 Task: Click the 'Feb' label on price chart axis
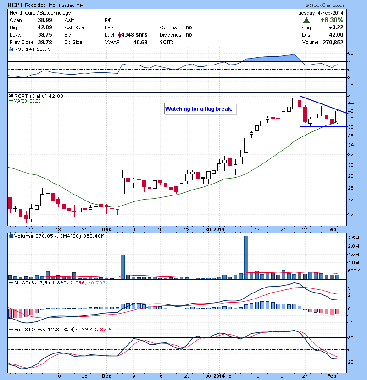point(332,229)
